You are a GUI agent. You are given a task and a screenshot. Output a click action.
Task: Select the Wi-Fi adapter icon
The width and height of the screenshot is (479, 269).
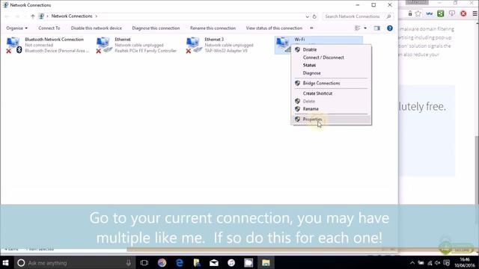click(283, 45)
